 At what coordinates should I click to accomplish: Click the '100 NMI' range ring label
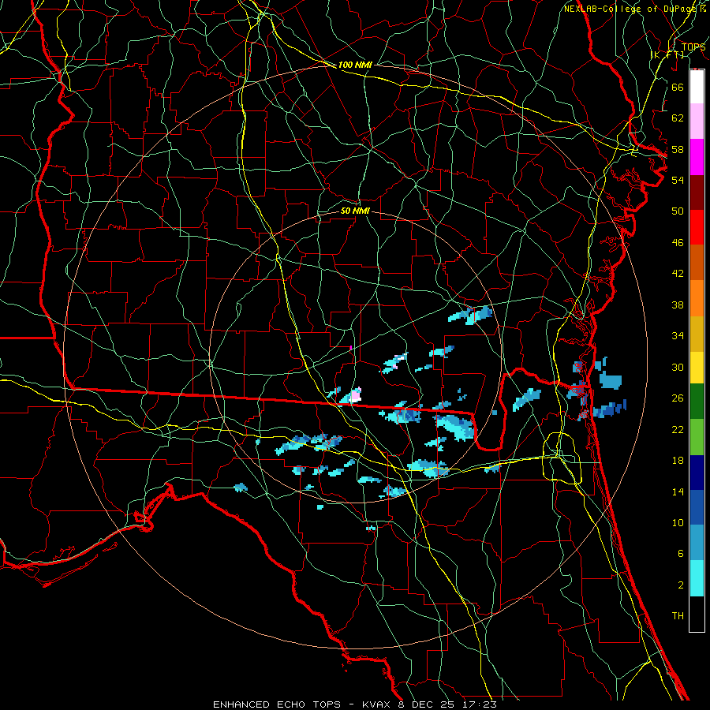coord(355,65)
